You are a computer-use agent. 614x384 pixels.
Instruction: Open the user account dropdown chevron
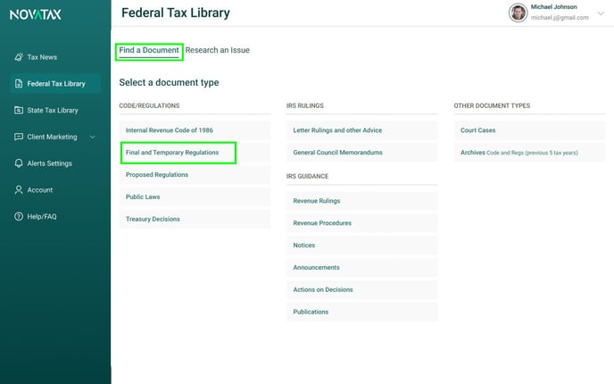(x=601, y=13)
